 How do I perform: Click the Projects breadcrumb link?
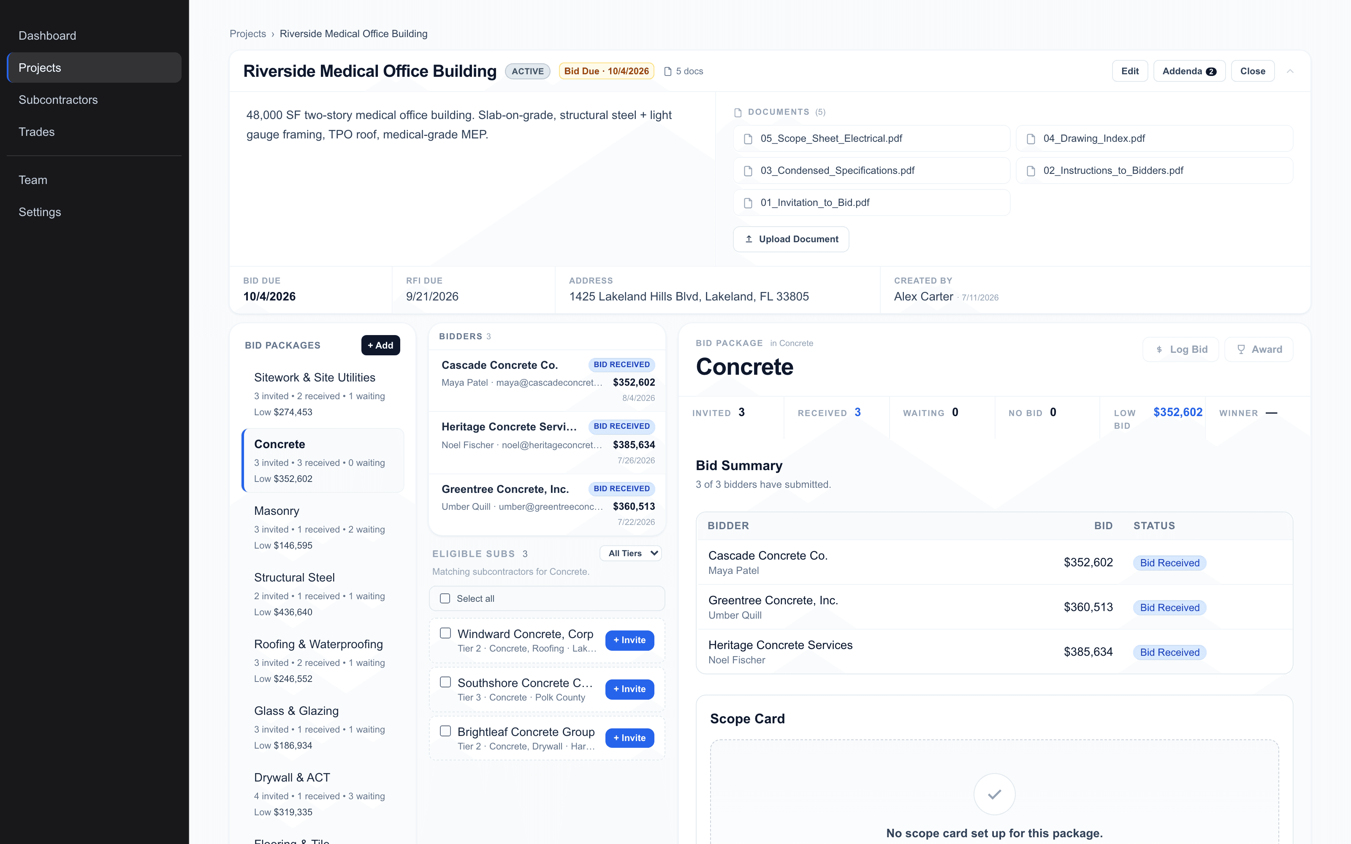coord(248,34)
